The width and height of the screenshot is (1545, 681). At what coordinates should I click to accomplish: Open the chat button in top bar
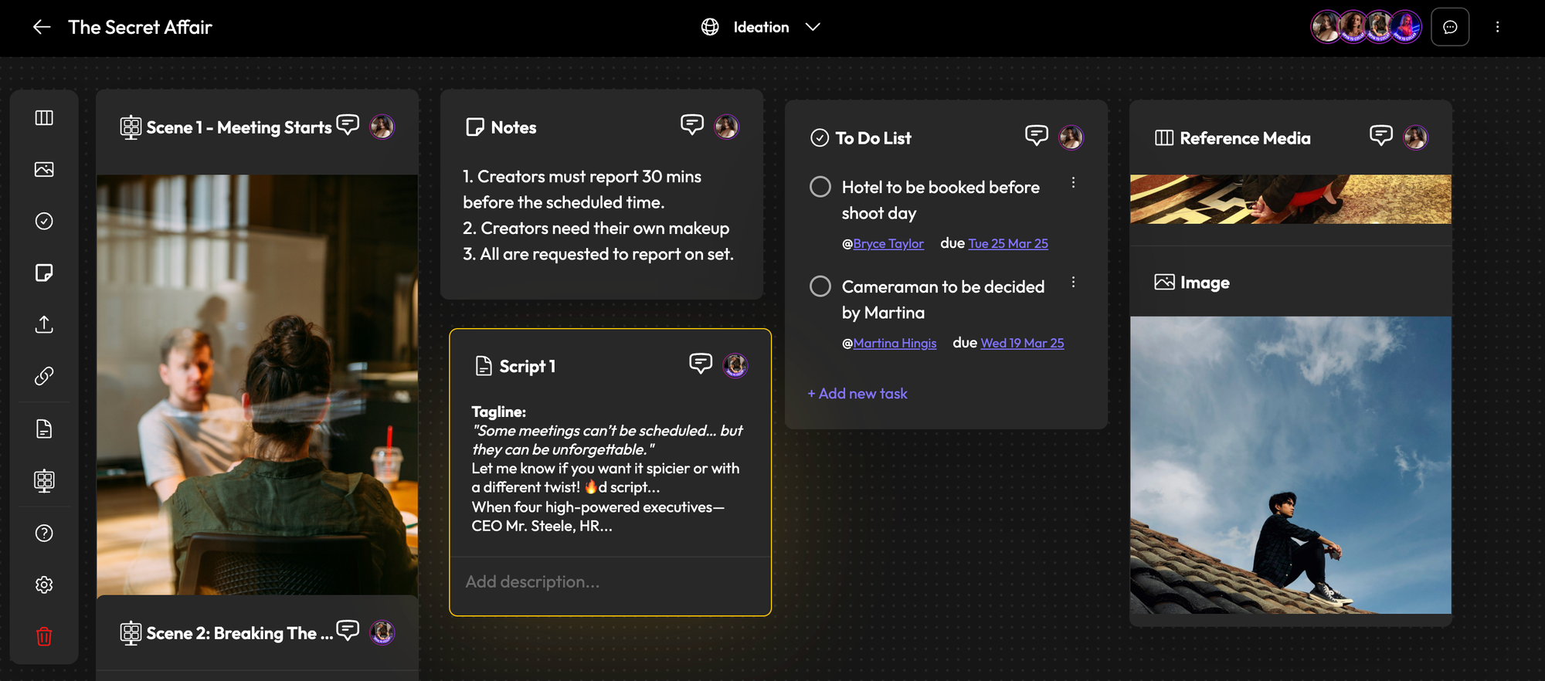click(1449, 27)
